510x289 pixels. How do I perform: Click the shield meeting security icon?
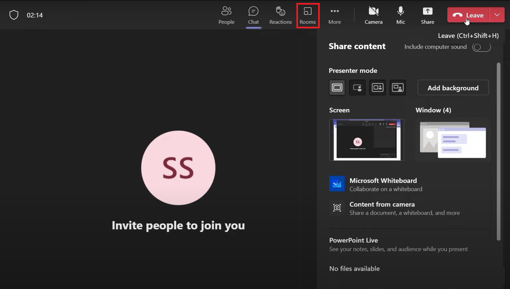[x=14, y=15]
